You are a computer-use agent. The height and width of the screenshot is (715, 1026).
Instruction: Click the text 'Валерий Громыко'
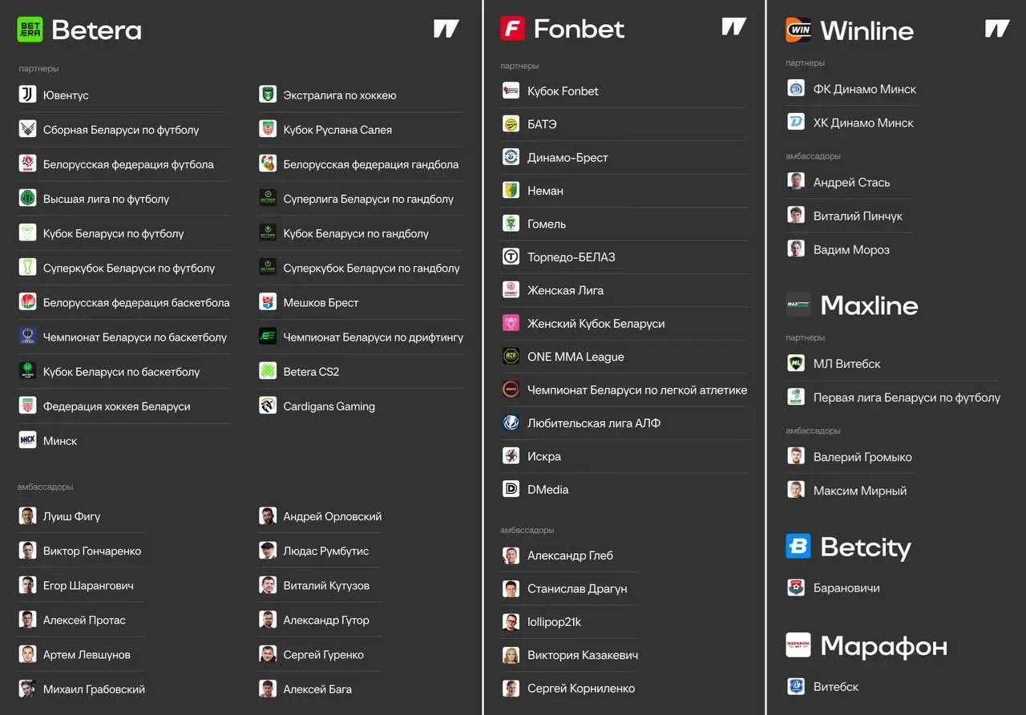coord(862,457)
